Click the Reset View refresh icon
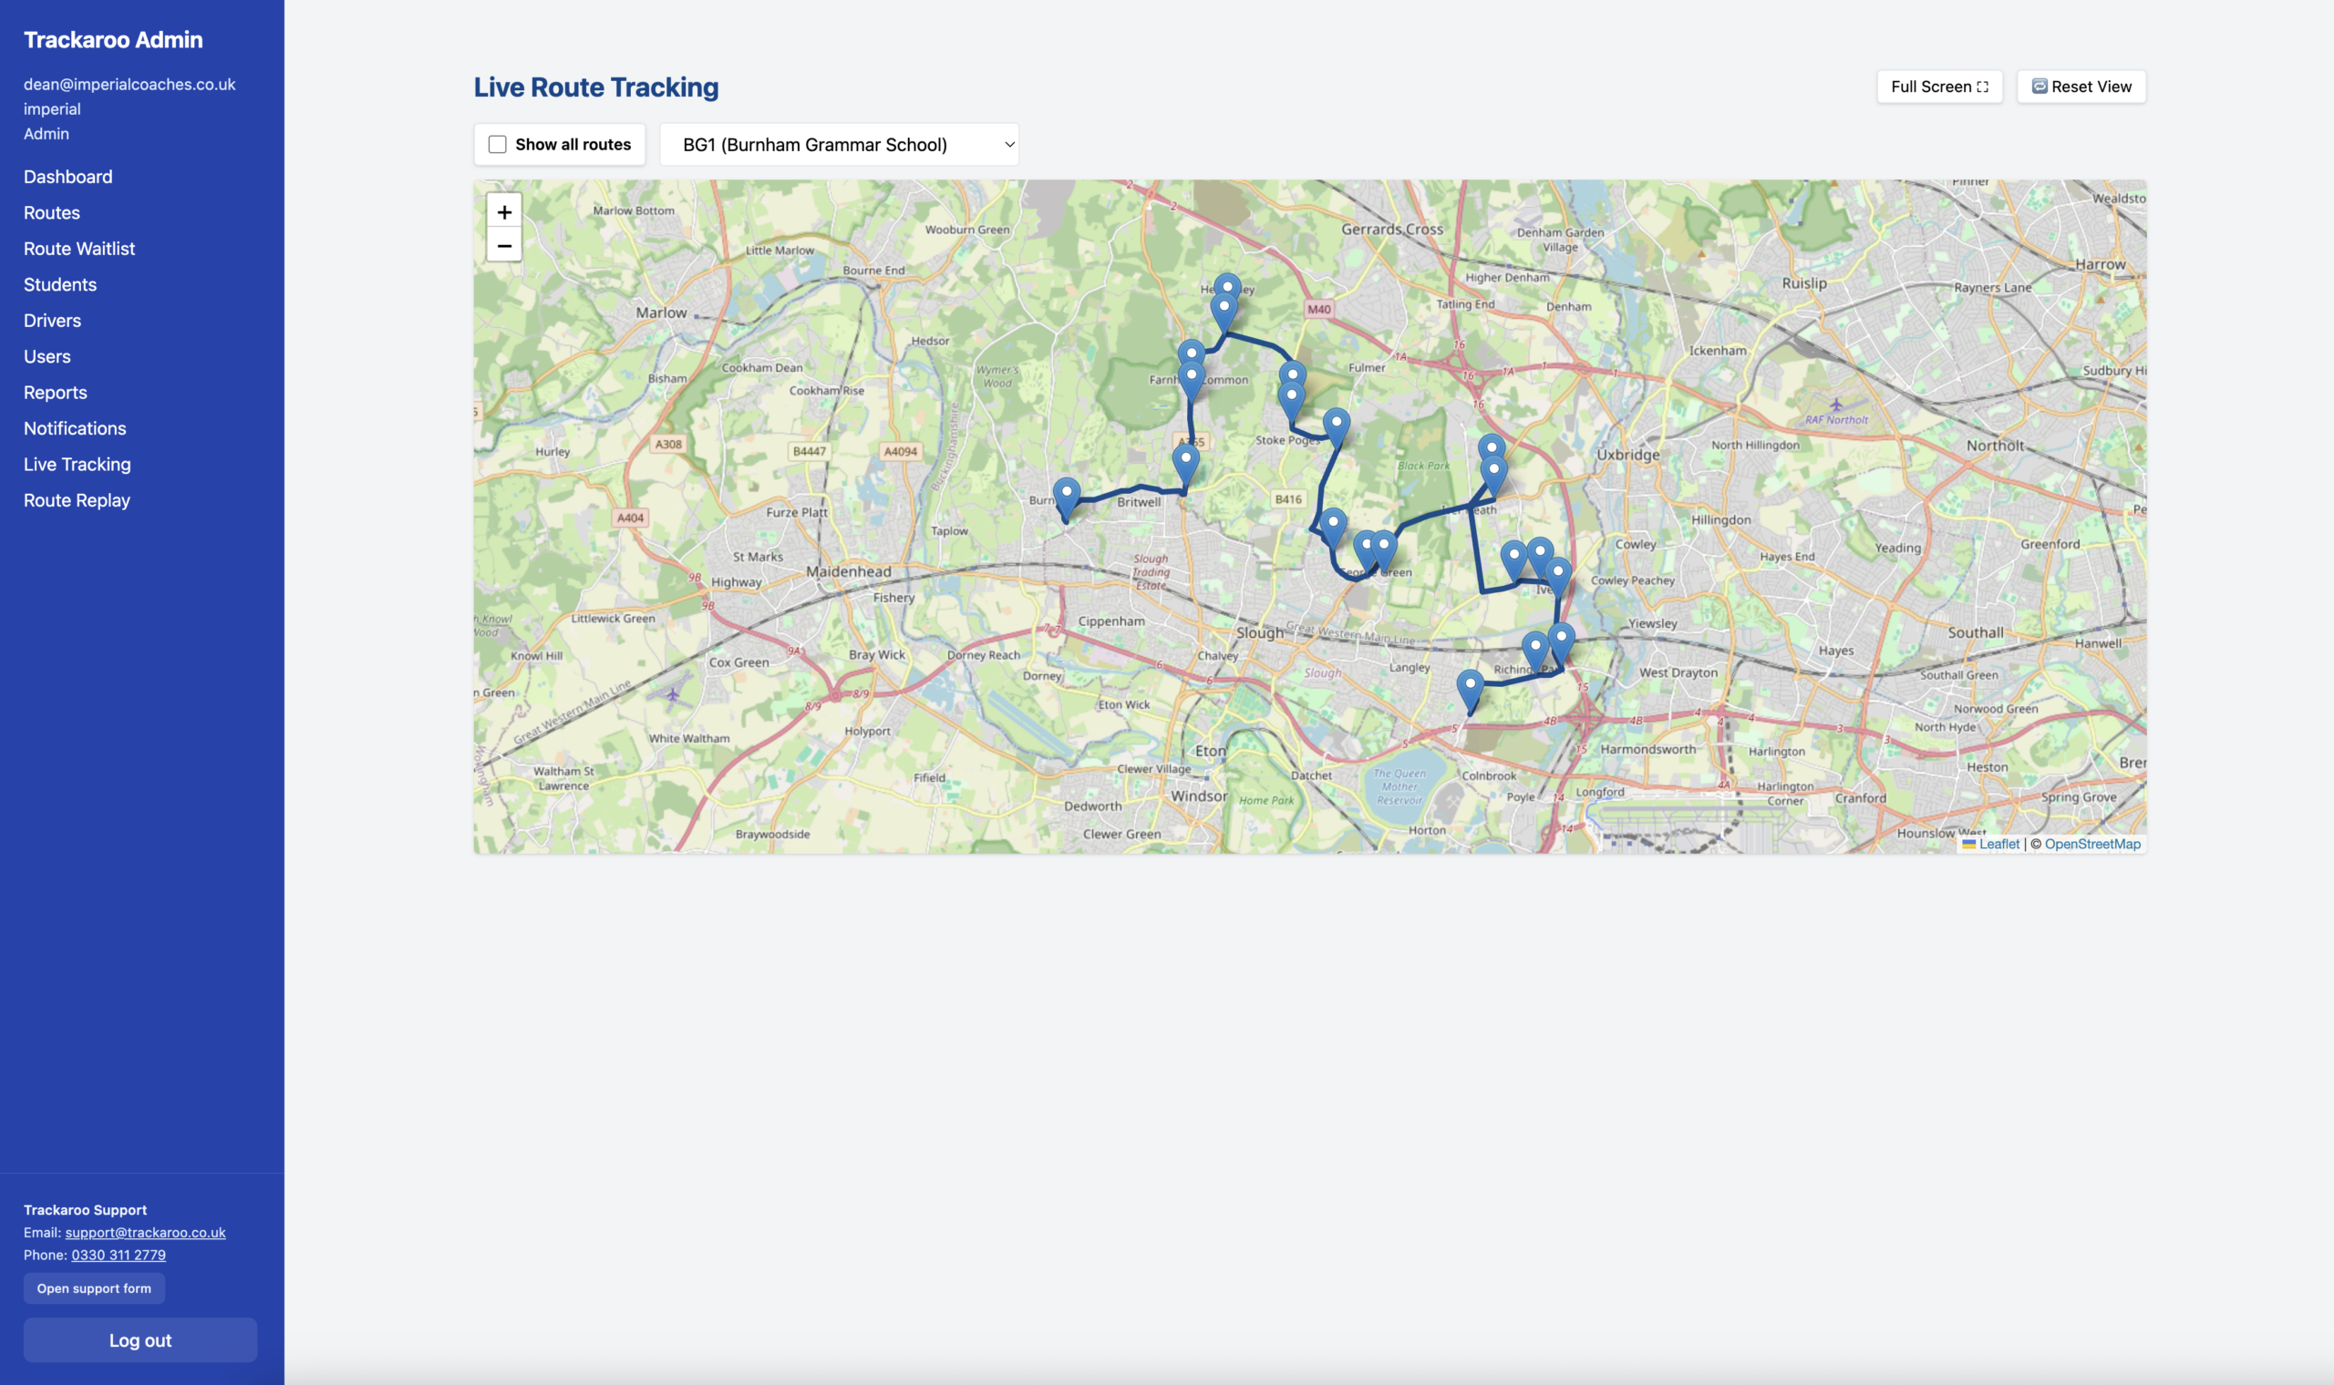2334x1385 pixels. 2039,87
